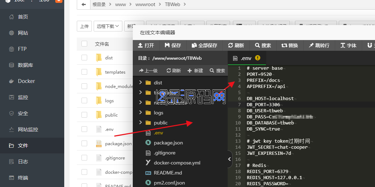This screenshot has height=187, width=375.
Task: Click the 网站监控 chart icon in sidebar
Action: [11, 129]
